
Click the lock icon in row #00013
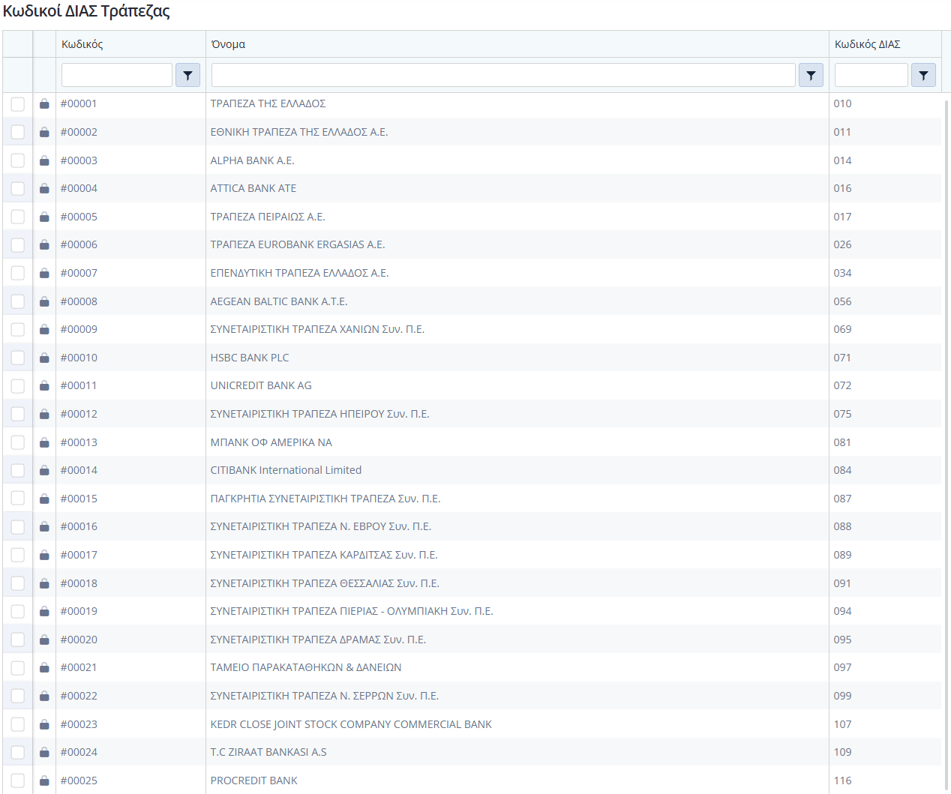click(44, 442)
